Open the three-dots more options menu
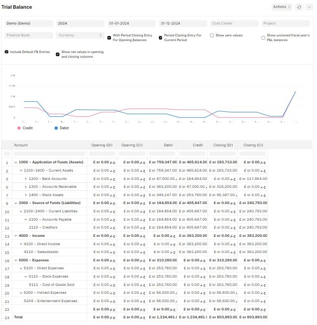This screenshot has width=317, height=325. pos(309,7)
